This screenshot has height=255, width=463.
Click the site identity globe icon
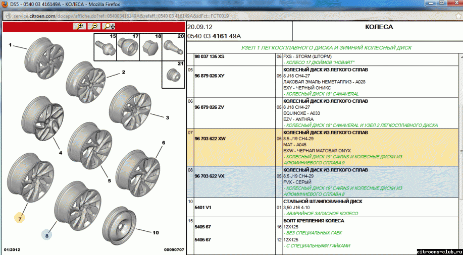(x=8, y=16)
